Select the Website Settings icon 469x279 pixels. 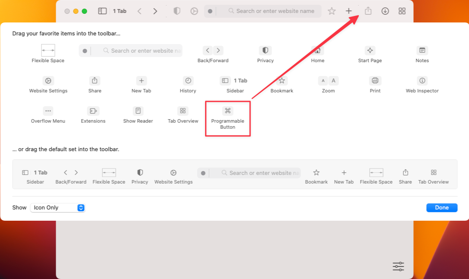[x=48, y=80]
